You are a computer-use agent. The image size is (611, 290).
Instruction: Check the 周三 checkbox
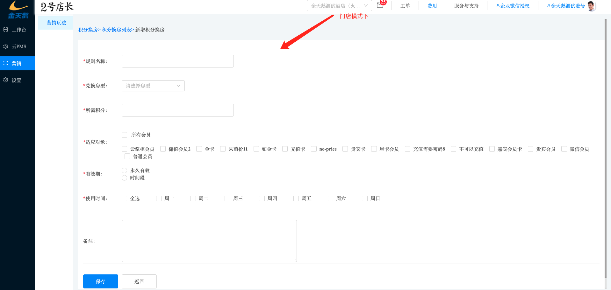point(227,198)
